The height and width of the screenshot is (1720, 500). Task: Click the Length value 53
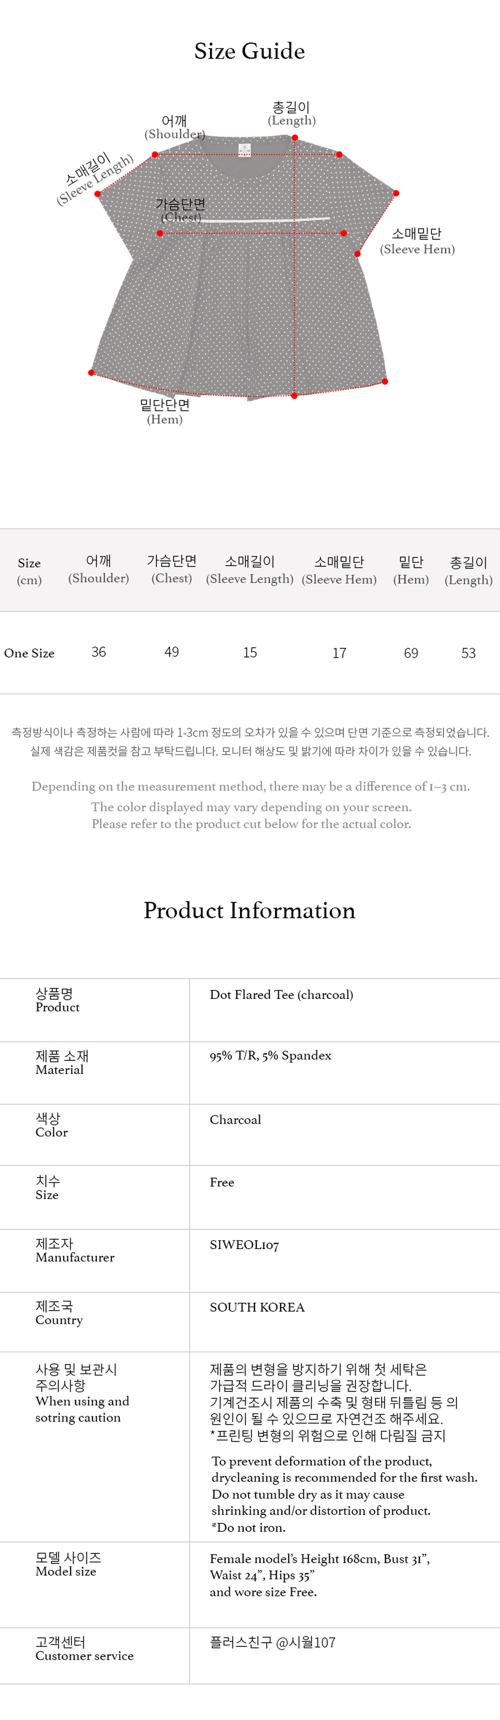pyautogui.click(x=468, y=653)
